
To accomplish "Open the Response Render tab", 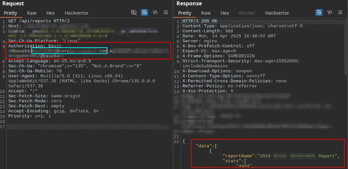I will click(247, 13).
